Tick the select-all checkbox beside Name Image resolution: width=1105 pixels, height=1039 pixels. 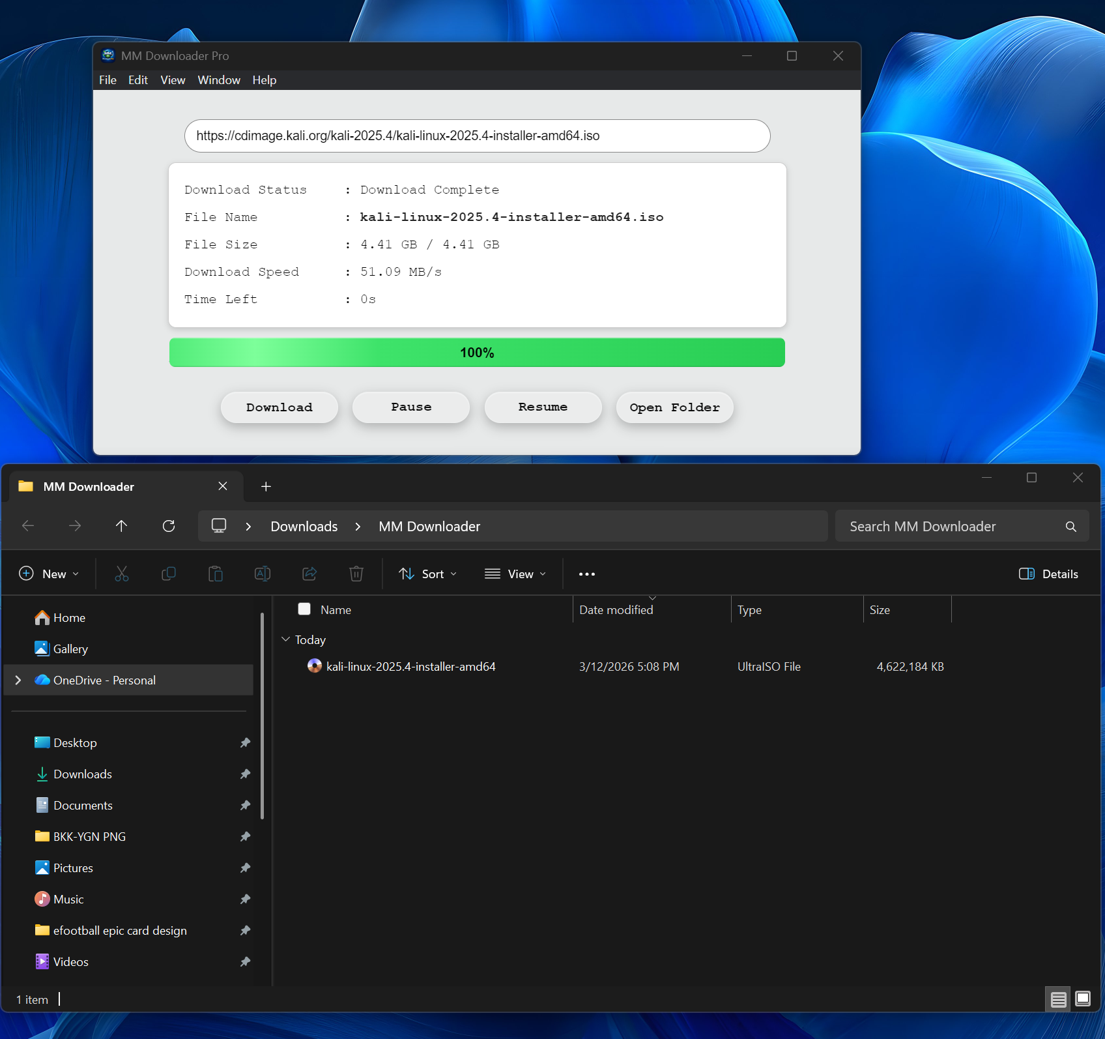tap(304, 609)
